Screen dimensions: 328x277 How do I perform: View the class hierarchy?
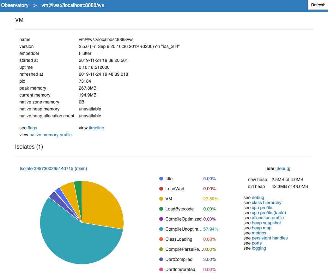coord(266,203)
